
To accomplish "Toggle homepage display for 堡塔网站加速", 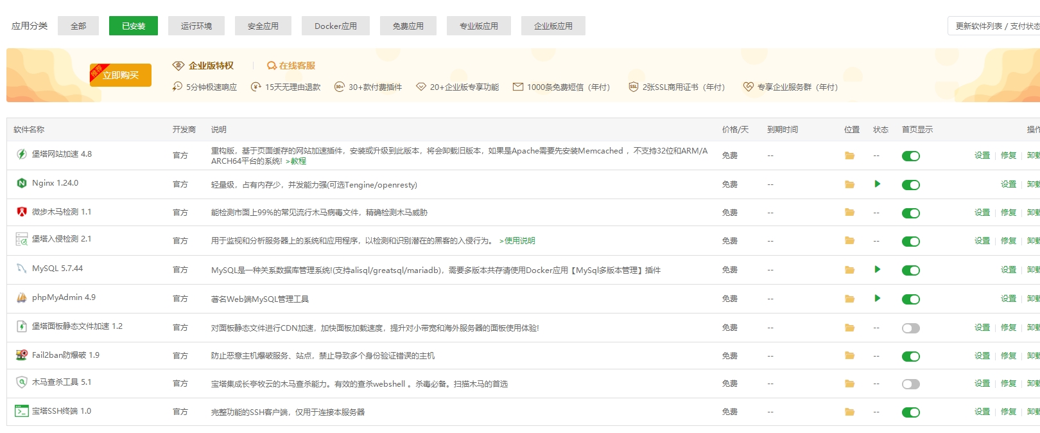I will [x=910, y=156].
